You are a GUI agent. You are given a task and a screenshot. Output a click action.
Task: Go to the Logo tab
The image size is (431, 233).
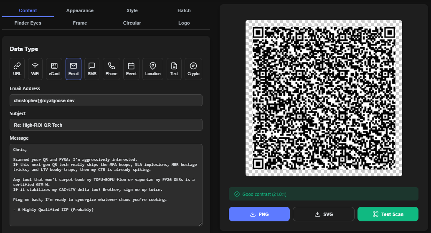click(x=184, y=23)
